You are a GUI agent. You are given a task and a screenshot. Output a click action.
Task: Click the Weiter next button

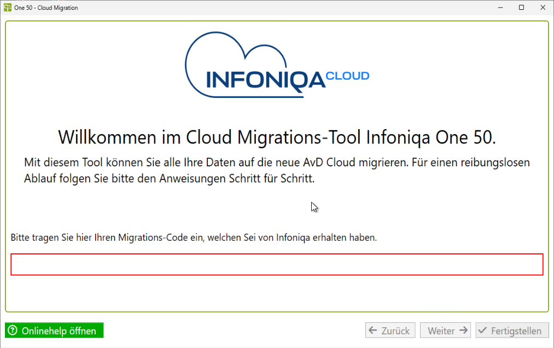(445, 330)
